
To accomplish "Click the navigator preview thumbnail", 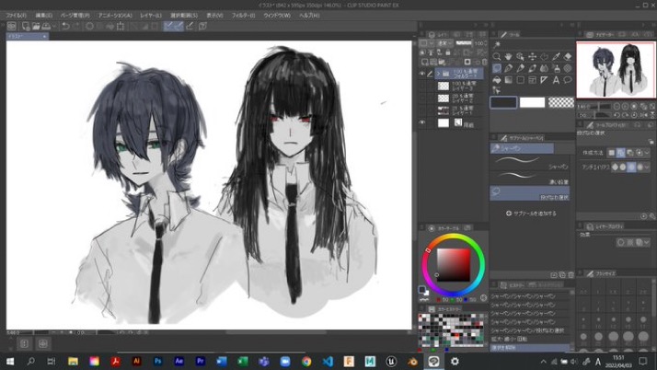I will 616,70.
